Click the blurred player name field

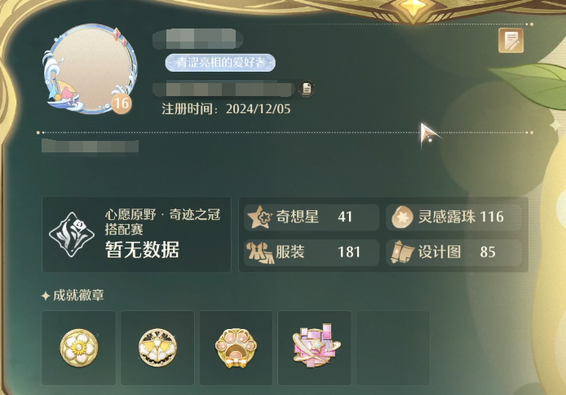[198, 39]
